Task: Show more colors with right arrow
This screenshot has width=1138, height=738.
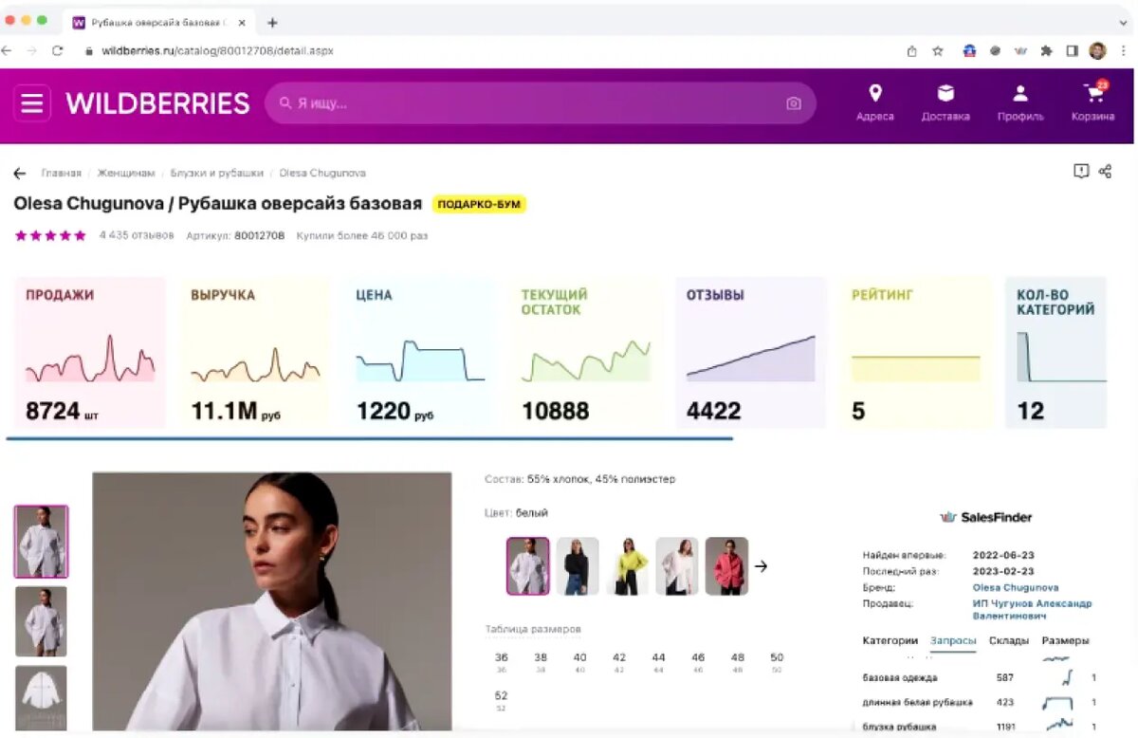Action: click(761, 566)
